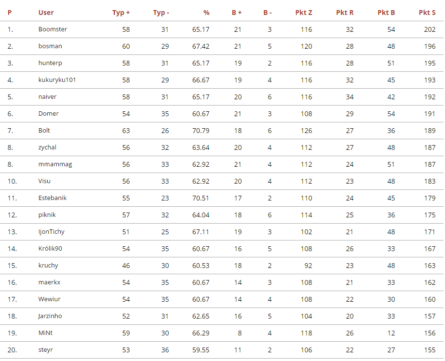
Task: Select the IjonTichy username
Action: point(52,232)
